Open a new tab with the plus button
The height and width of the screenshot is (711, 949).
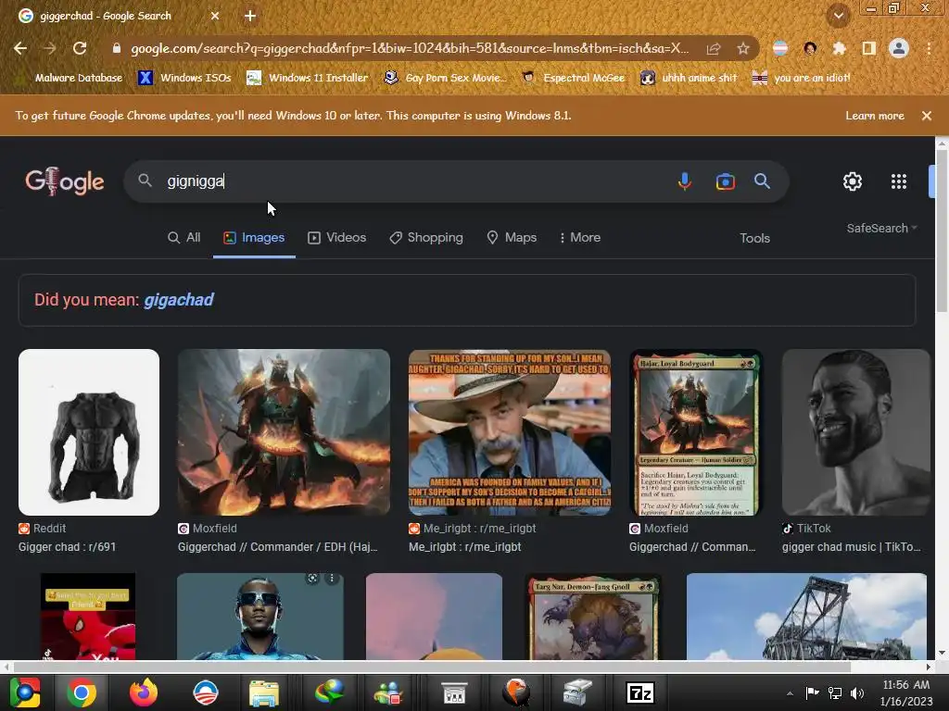click(250, 16)
